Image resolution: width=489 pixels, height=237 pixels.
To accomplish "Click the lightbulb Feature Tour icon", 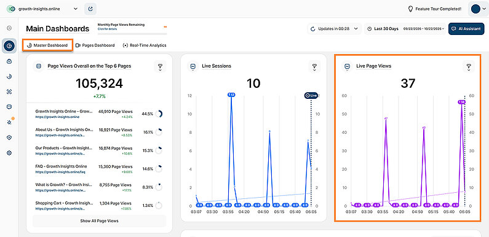I will pyautogui.click(x=410, y=9).
